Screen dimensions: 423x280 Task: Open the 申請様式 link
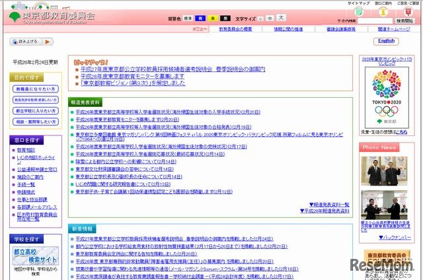point(26,192)
